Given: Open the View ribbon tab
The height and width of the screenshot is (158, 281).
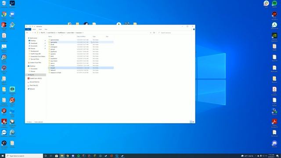Looking at the screenshot, I should point(46,29).
